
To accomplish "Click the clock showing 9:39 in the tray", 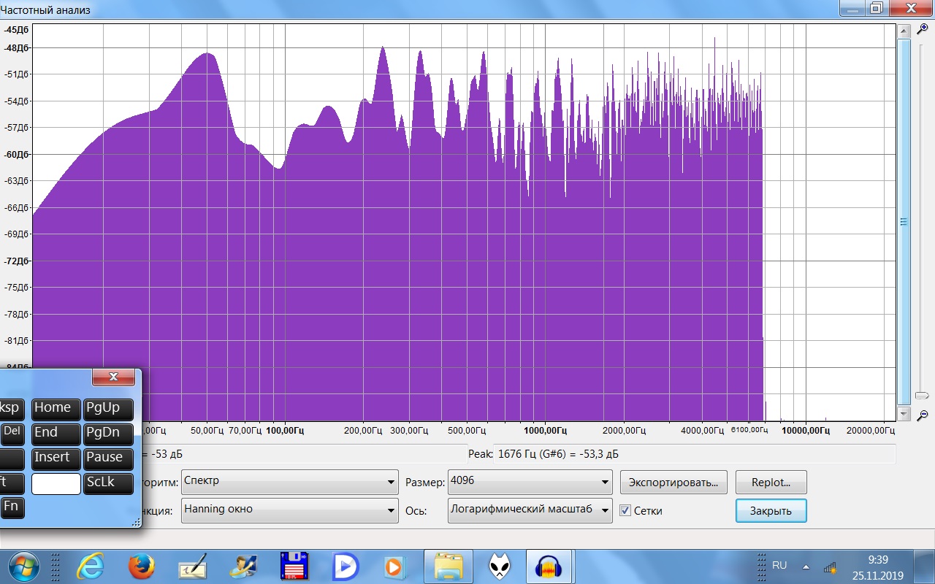I will 877,560.
